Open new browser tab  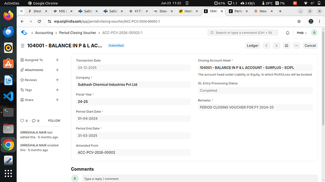tap(280, 11)
